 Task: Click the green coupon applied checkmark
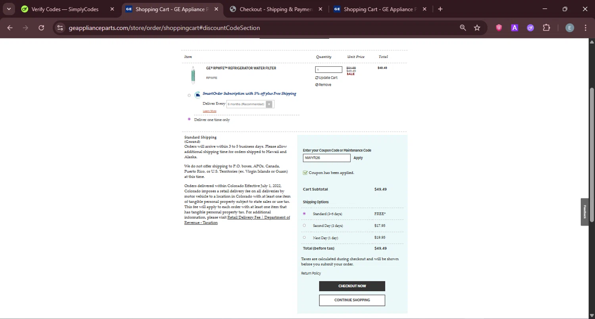[305, 173]
